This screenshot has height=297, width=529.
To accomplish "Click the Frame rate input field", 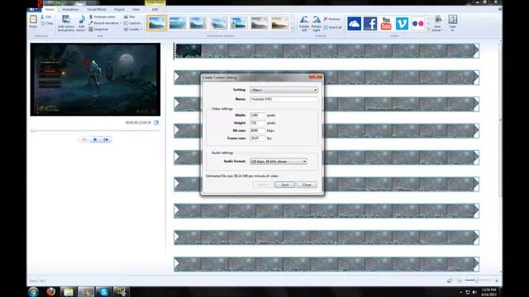I will tap(257, 139).
